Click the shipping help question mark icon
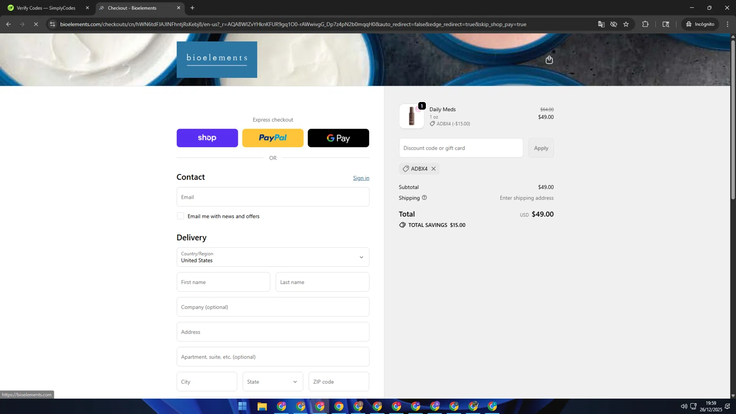The width and height of the screenshot is (736, 414). [424, 198]
